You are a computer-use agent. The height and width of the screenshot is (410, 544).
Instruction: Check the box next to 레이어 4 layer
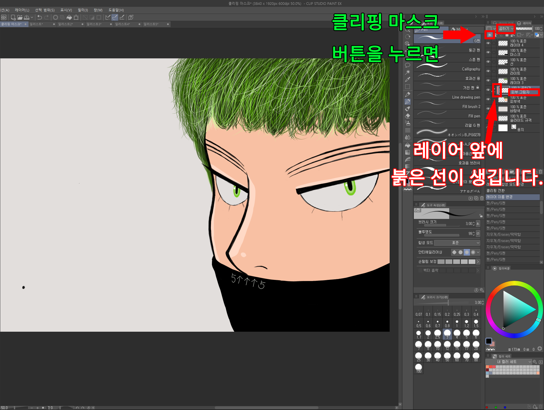(x=494, y=43)
